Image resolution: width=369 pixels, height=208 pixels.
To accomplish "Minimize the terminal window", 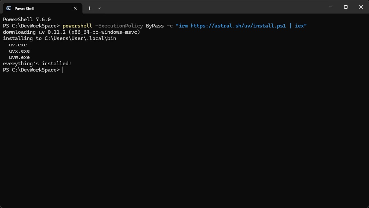I will tap(331, 7).
